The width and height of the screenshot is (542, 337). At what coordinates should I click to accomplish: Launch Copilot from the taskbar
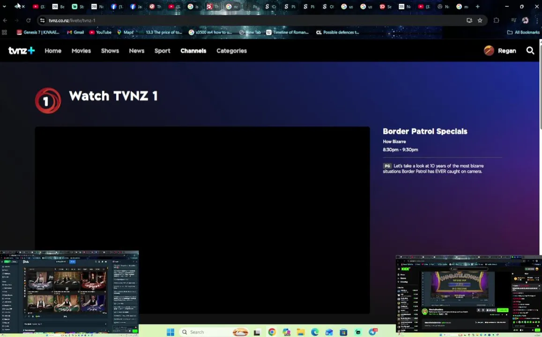click(286, 332)
